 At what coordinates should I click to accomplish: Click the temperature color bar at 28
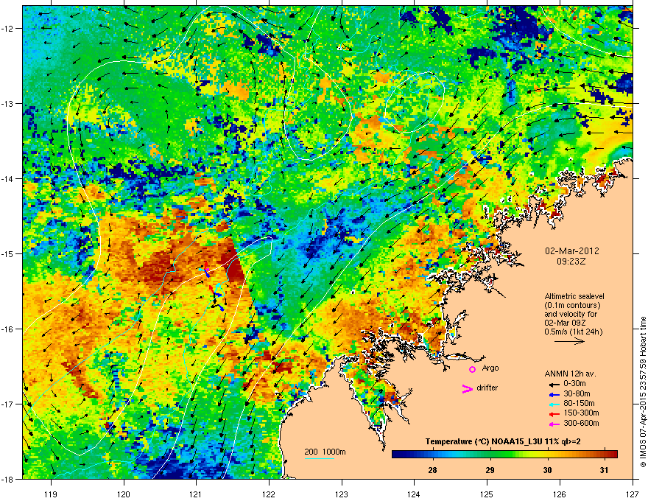coord(433,454)
